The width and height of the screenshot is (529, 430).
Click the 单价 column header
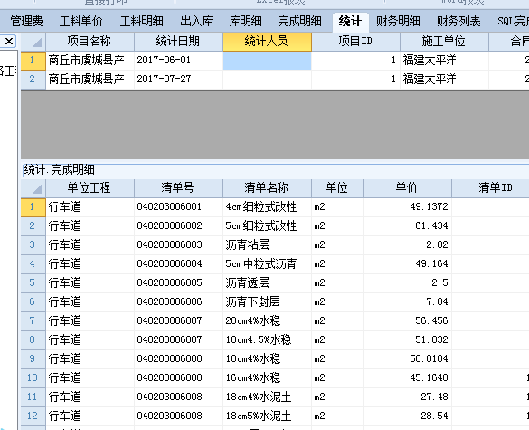tap(407, 188)
